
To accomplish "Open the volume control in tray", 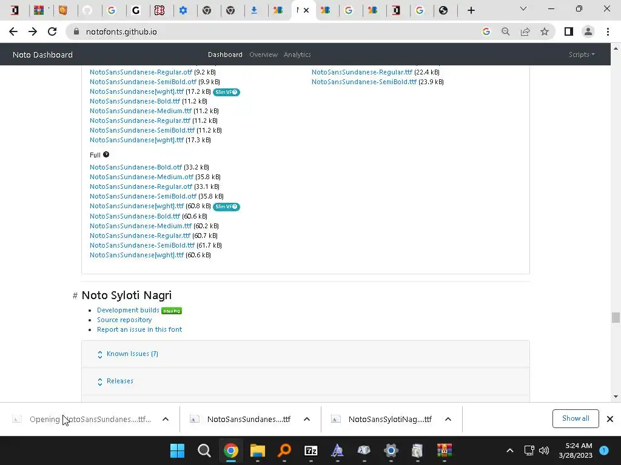I will [544, 450].
